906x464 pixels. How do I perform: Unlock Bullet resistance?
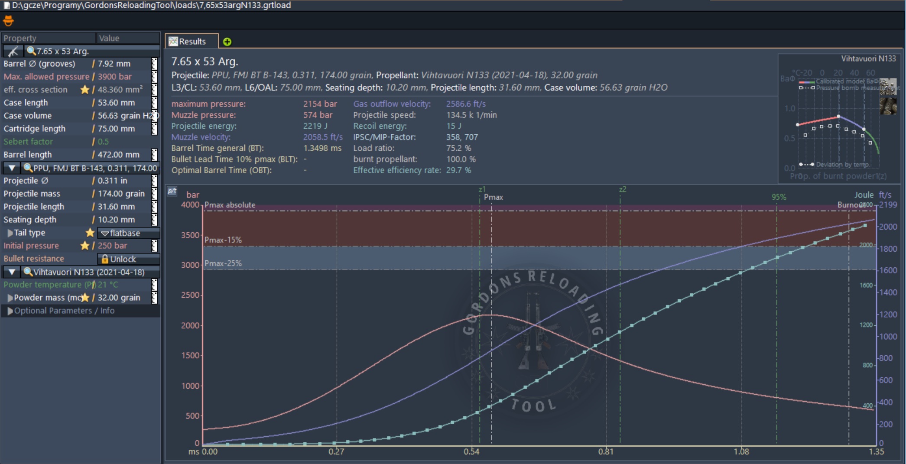pyautogui.click(x=129, y=259)
